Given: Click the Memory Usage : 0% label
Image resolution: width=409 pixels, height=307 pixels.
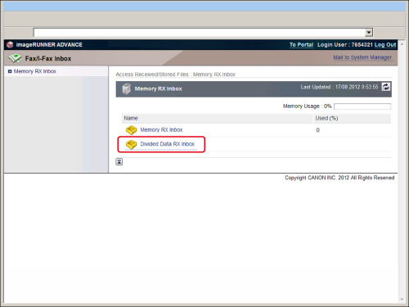Looking at the screenshot, I should coord(308,106).
